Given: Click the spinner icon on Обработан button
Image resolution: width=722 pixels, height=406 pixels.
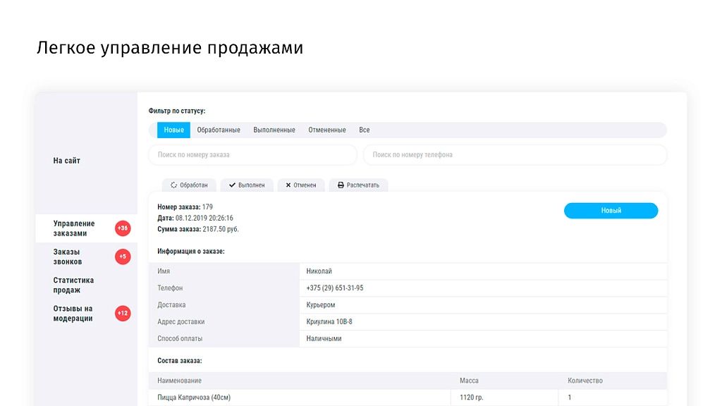Looking at the screenshot, I should (x=173, y=185).
